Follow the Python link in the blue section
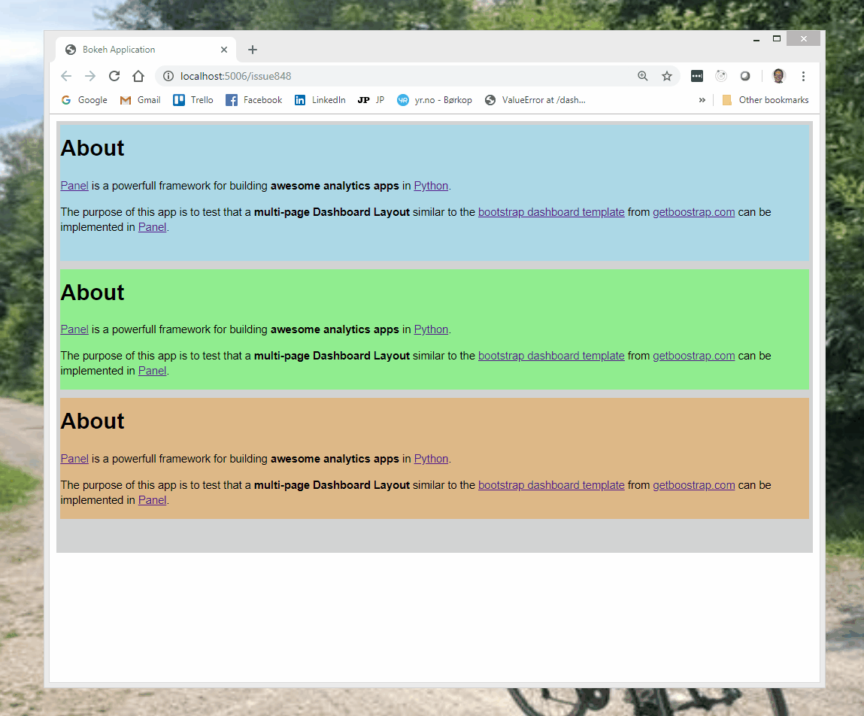The image size is (864, 716). click(x=431, y=186)
